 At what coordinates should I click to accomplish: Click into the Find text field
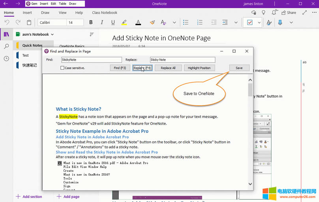point(91,60)
